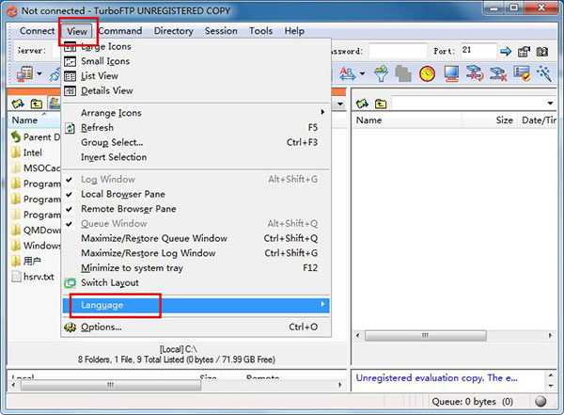
Task: Click the disconnect toolbar icon with red X
Action: [x=498, y=73]
